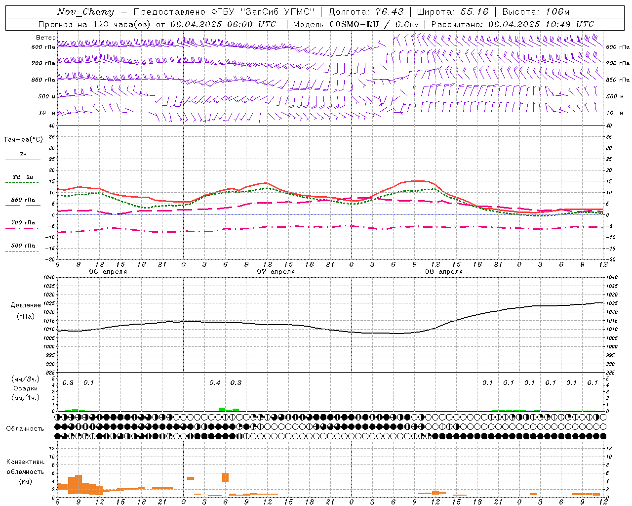Viewport: 632px width, 506px height.
Task: Click the Тем-ра(°C) temperature panel label
Action: point(24,140)
